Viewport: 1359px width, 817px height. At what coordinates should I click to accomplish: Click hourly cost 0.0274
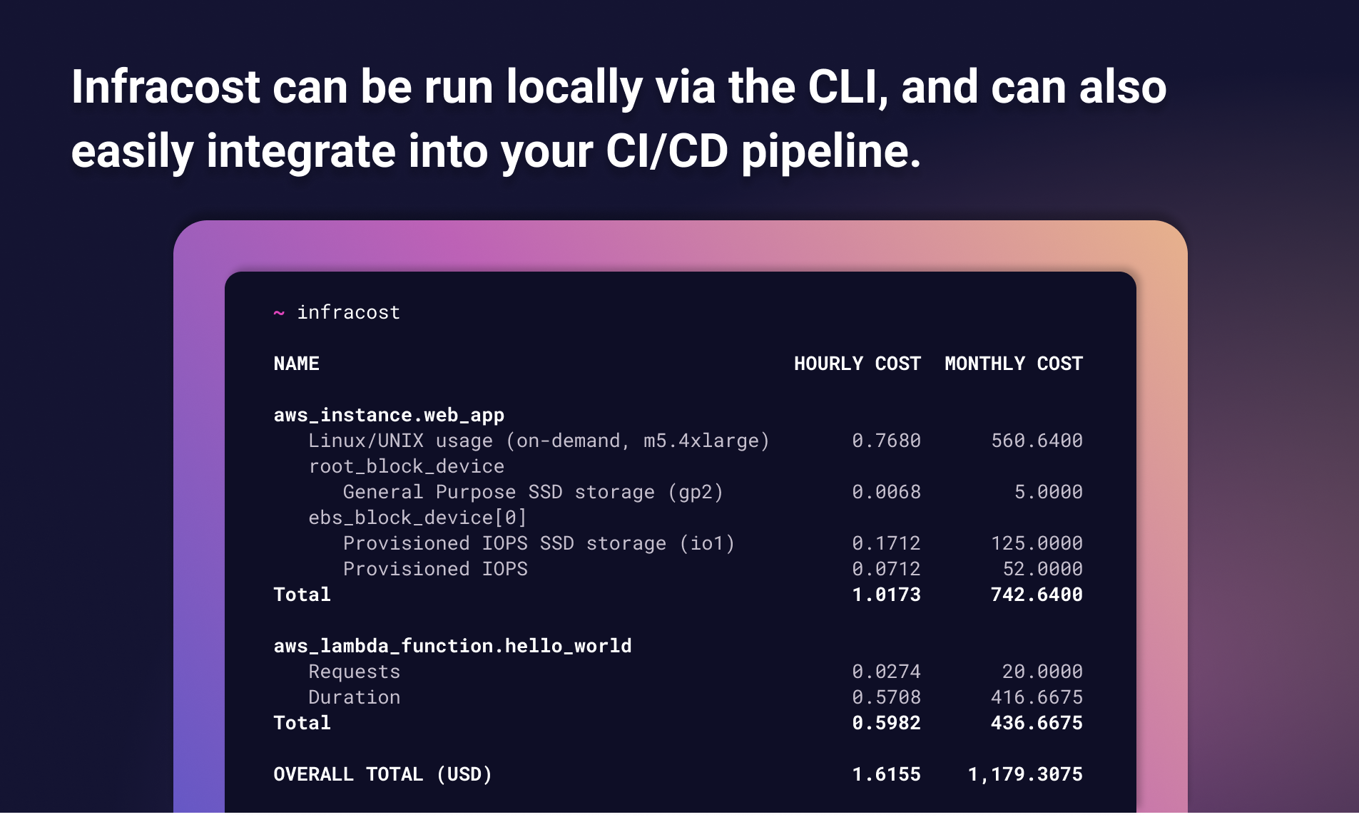pos(887,672)
